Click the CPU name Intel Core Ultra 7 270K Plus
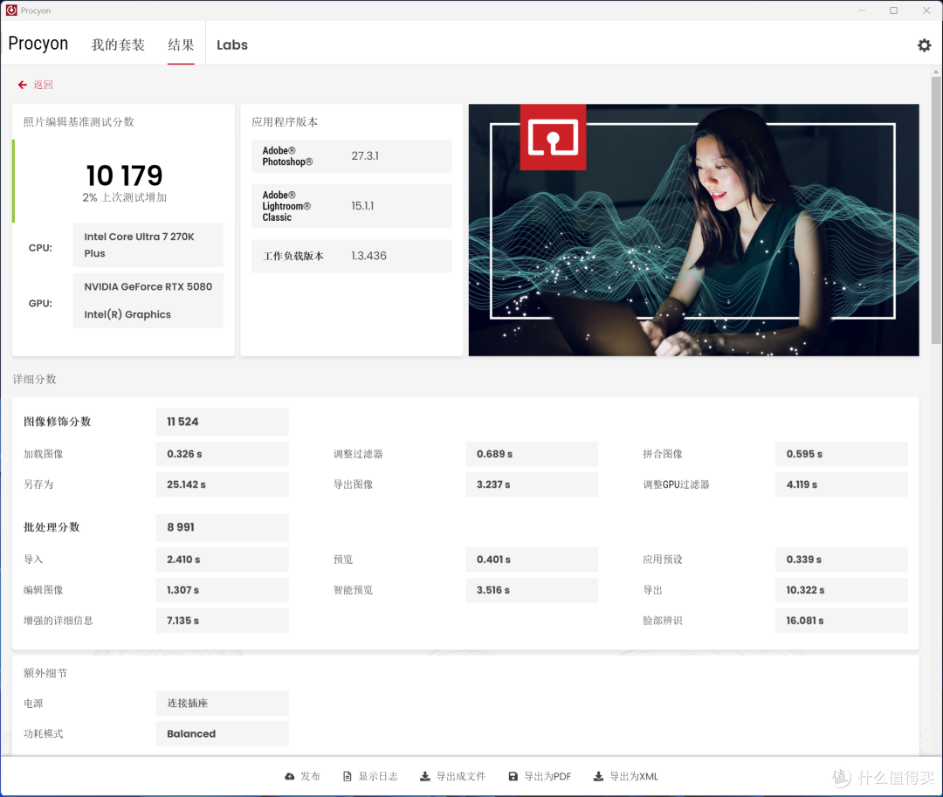943x797 pixels. [x=148, y=245]
